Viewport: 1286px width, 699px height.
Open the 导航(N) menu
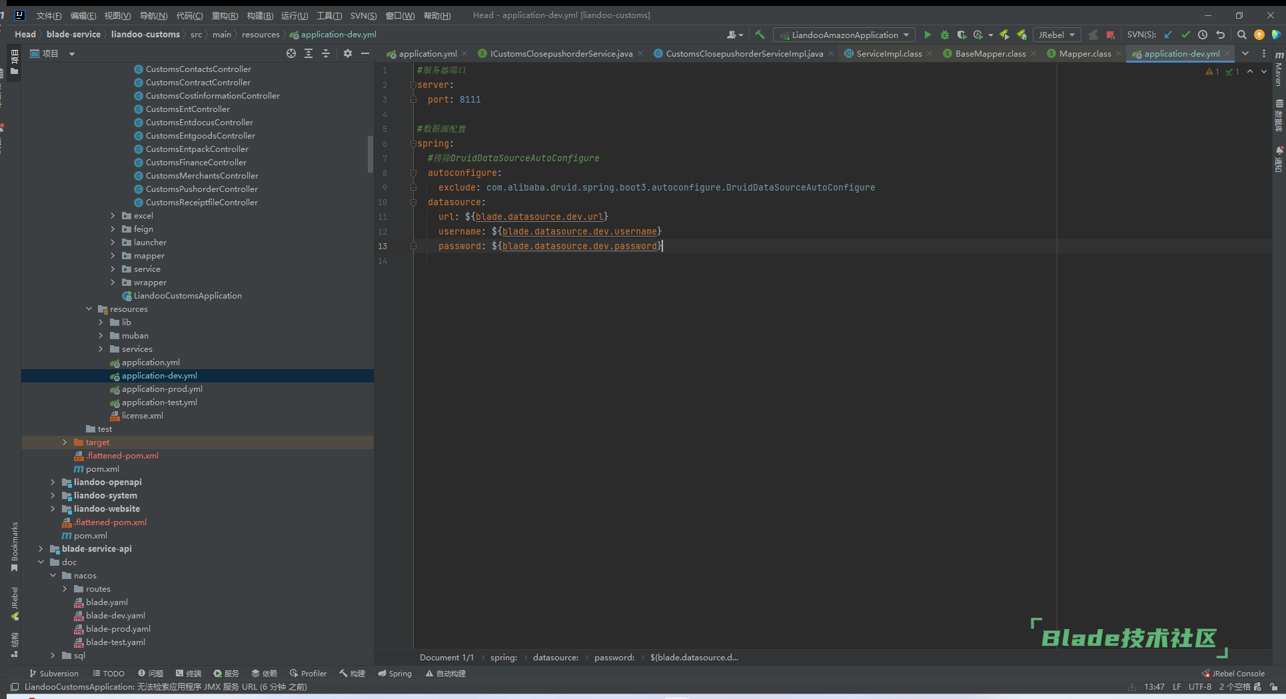pyautogui.click(x=153, y=15)
